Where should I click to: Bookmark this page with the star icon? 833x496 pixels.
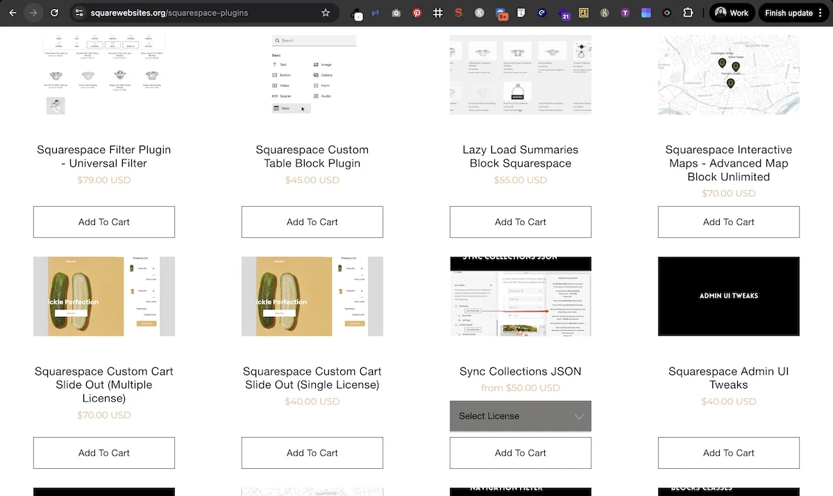pyautogui.click(x=326, y=12)
